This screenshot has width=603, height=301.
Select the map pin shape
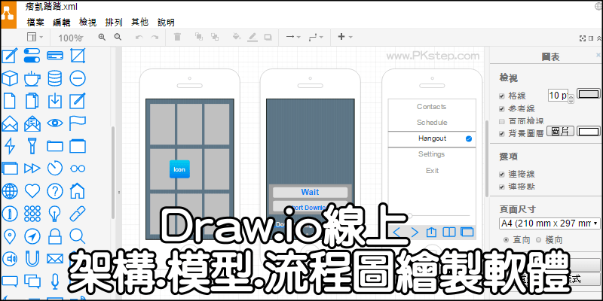(x=10, y=236)
